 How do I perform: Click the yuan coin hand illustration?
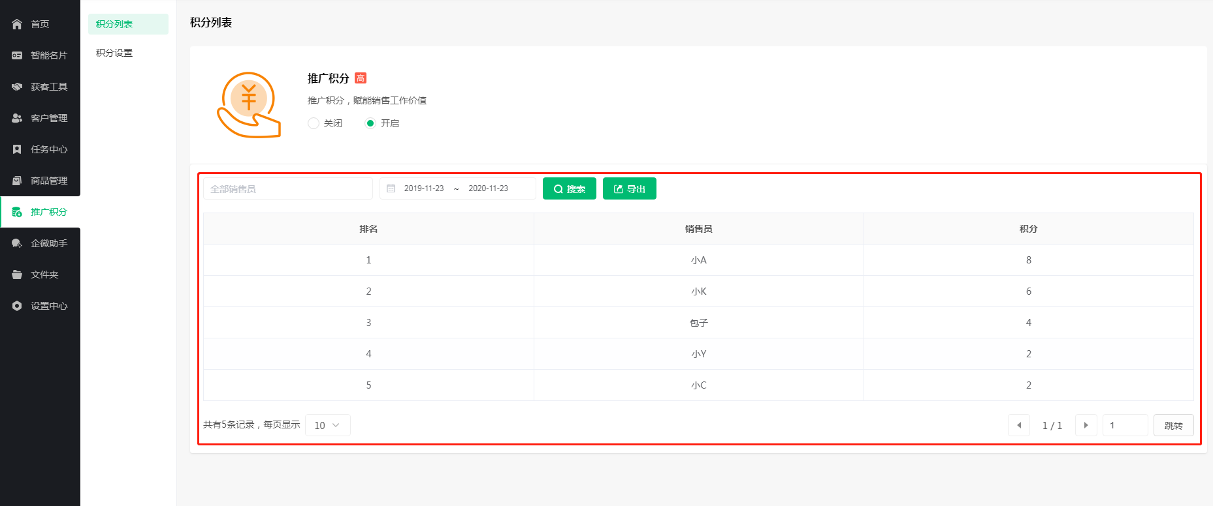249,105
